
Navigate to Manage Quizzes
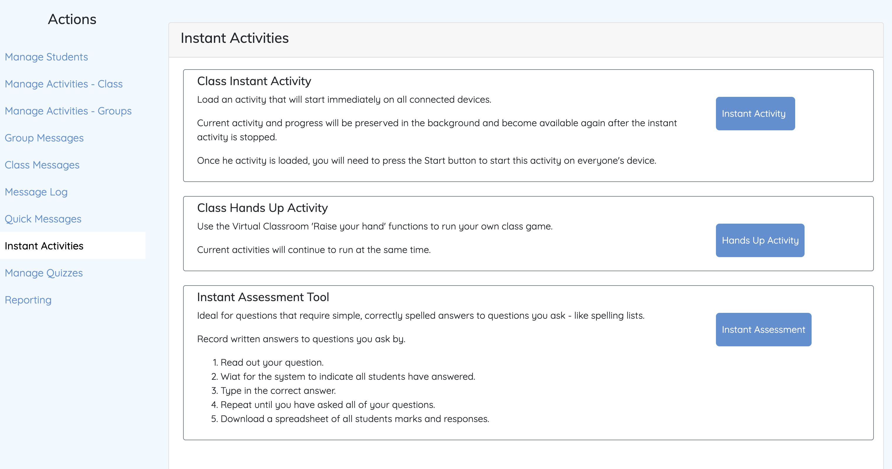(x=44, y=273)
